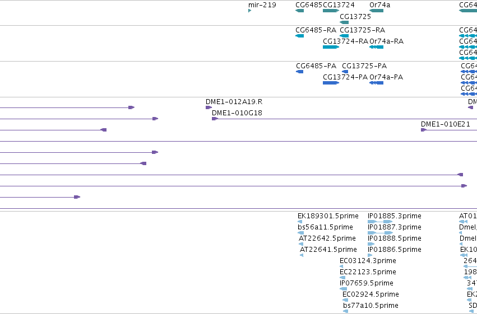477x314 pixels.
Task: Select the CG13725-RA transcript label
Action: [x=362, y=30]
